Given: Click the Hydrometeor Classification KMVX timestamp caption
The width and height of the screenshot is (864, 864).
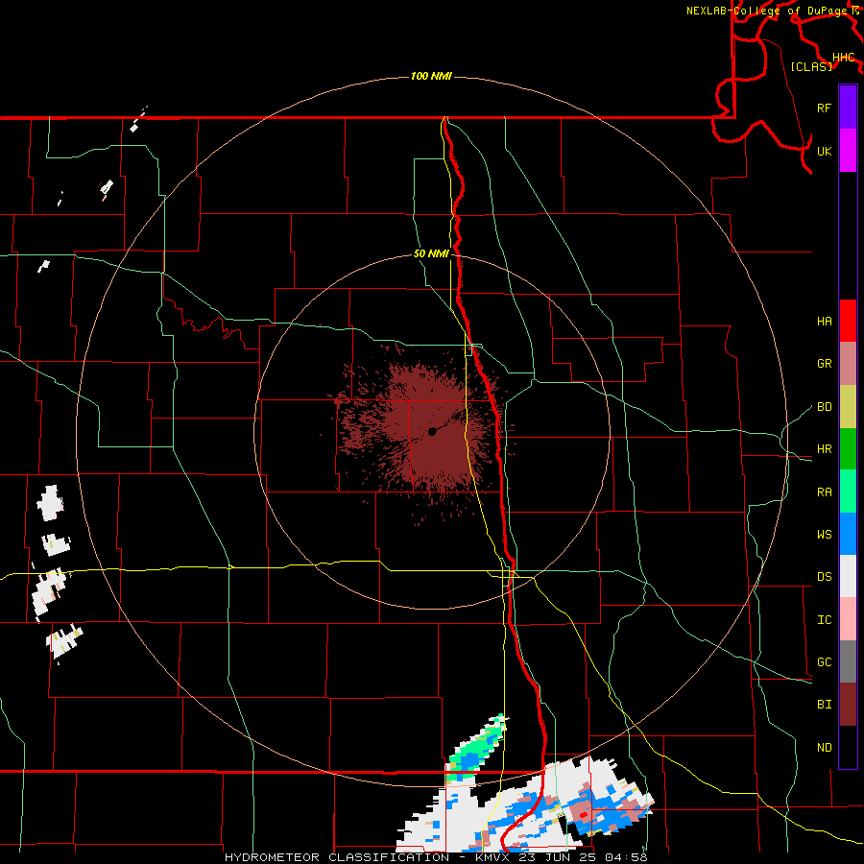Looking at the screenshot, I should (436, 857).
